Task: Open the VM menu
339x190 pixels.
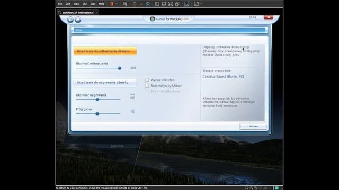Action: 85,4
